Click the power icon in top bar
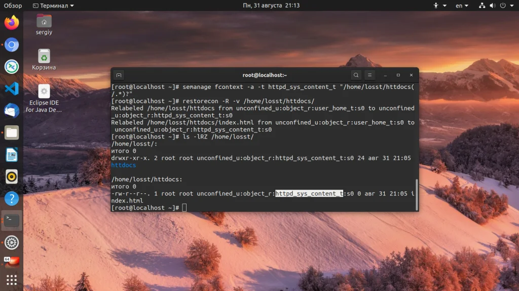519x291 pixels. point(503,6)
